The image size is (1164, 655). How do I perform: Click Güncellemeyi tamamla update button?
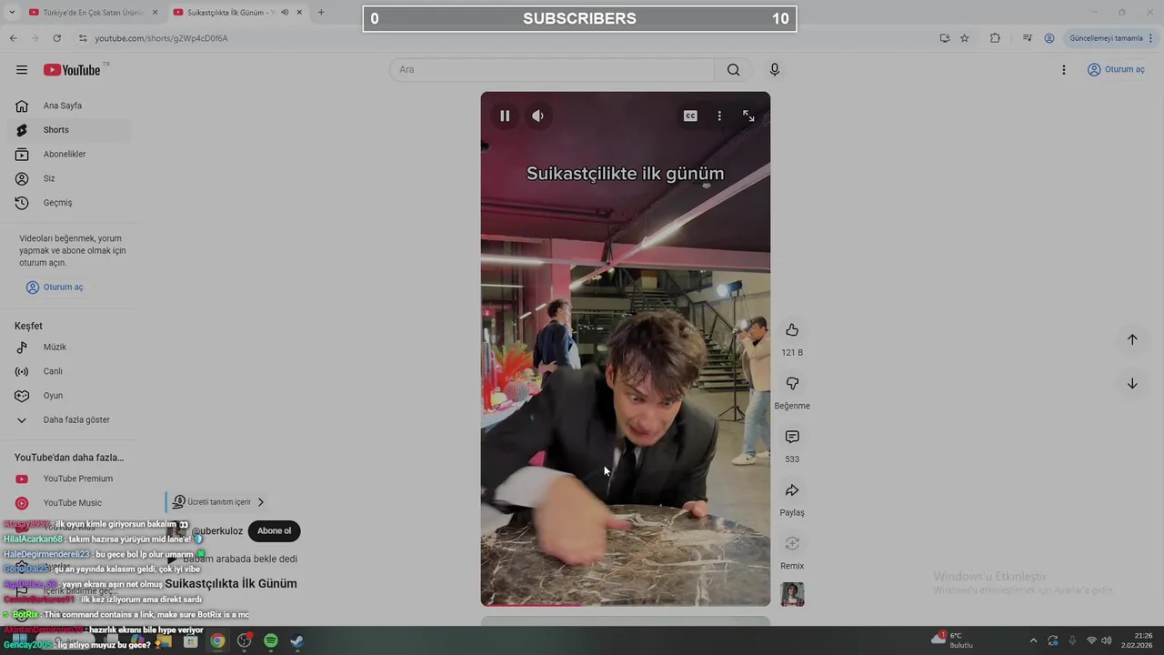point(1111,38)
